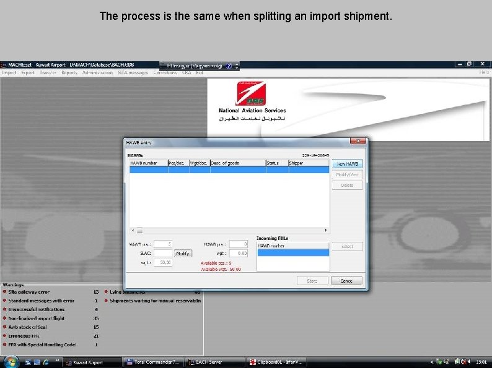This screenshot has height=368, width=492.
Task: Switch to Total Commander taskbar window
Action: [153, 362]
